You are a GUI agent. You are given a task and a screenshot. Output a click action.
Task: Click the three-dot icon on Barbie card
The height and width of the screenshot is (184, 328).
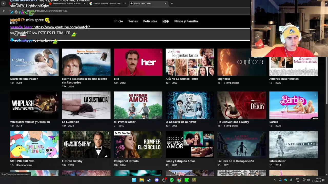[x=315, y=94]
